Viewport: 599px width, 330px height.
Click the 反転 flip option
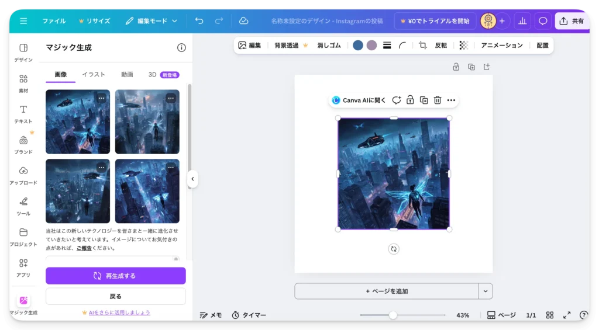(x=441, y=46)
